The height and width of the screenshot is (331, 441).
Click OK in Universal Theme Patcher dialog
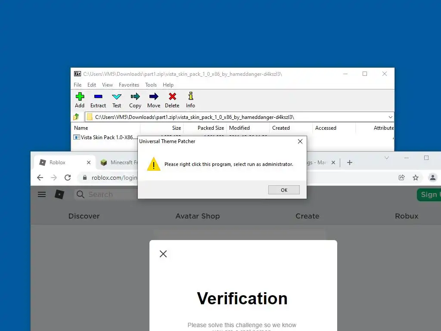pos(284,190)
